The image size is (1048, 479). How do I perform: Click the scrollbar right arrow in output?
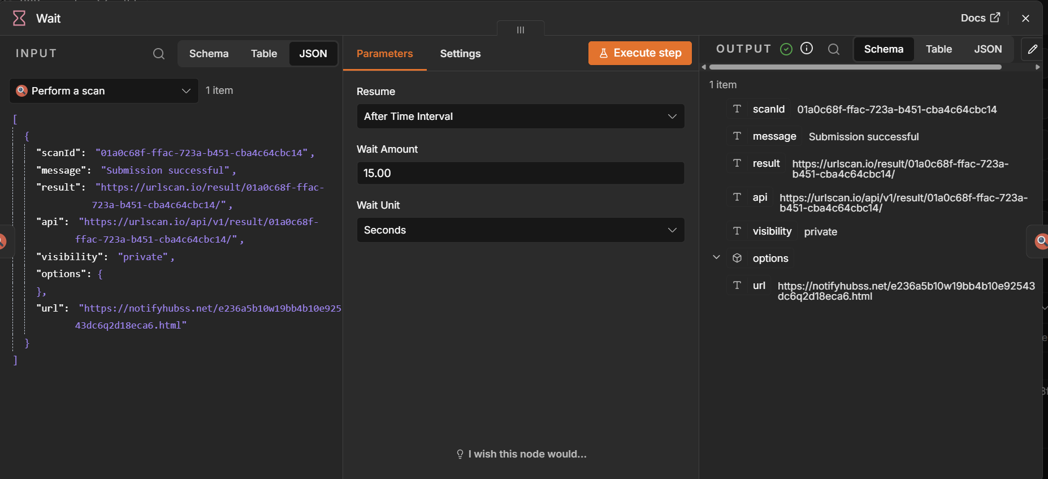[1037, 67]
